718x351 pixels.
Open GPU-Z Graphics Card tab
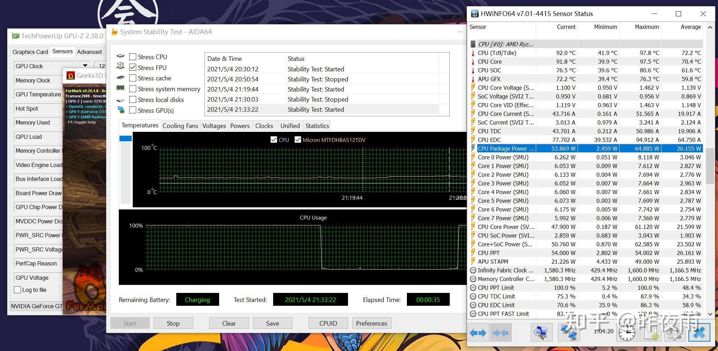[x=30, y=52]
